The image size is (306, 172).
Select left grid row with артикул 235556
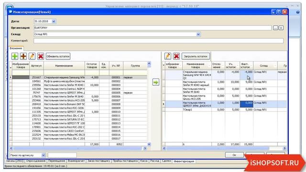coord(78,85)
